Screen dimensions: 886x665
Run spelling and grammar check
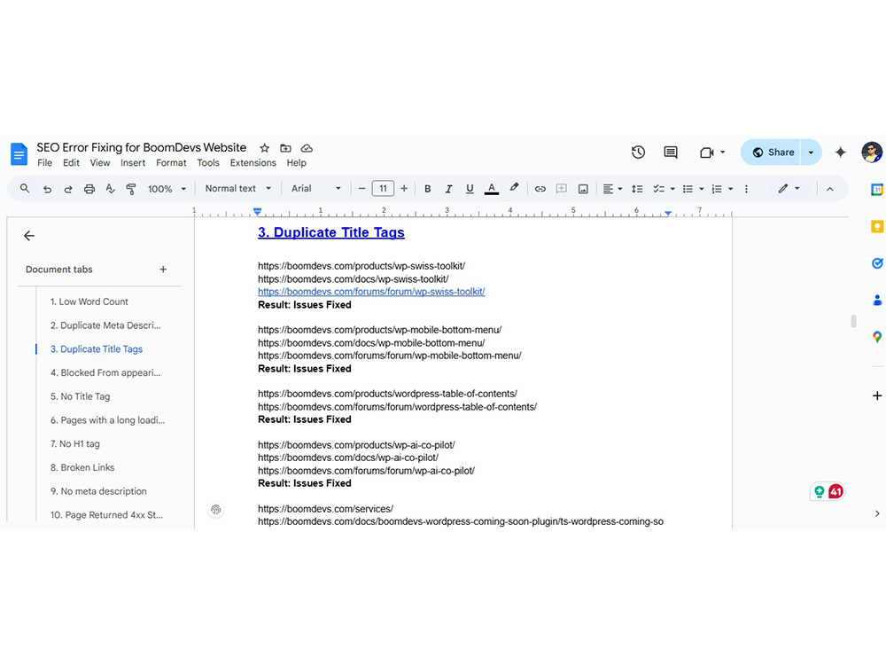[110, 189]
